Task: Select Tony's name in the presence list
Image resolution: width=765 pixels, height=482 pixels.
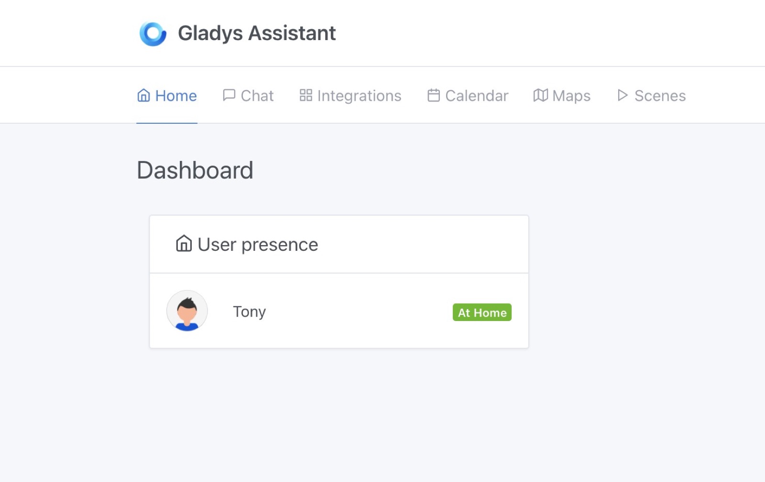Action: point(249,311)
